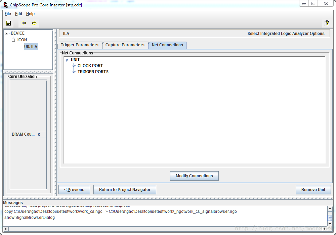This screenshot has height=235, width=336.
Task: Click the ChipScope application icon in title bar
Action: tap(5, 5)
